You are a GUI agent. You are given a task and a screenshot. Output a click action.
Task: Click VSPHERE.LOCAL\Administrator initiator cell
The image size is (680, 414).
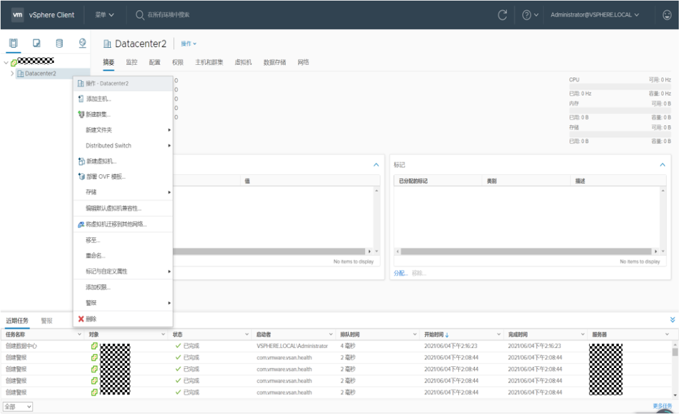[292, 346]
